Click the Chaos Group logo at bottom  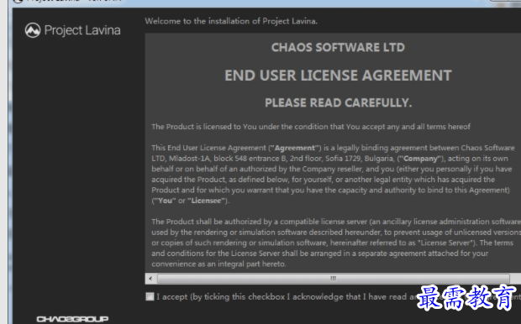coord(72,319)
